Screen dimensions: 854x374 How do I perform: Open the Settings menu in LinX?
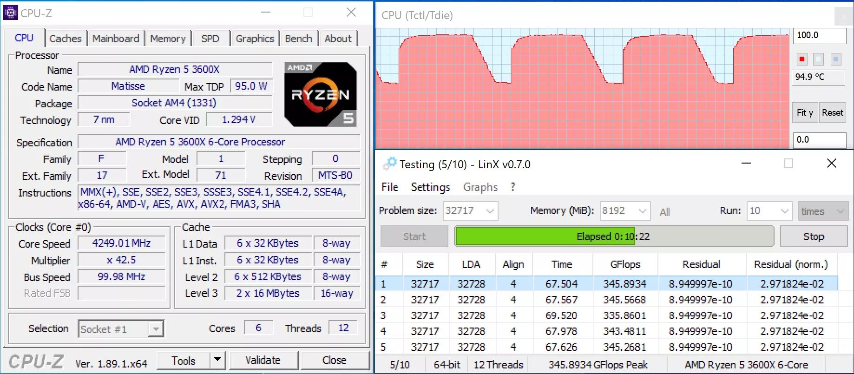click(x=431, y=187)
